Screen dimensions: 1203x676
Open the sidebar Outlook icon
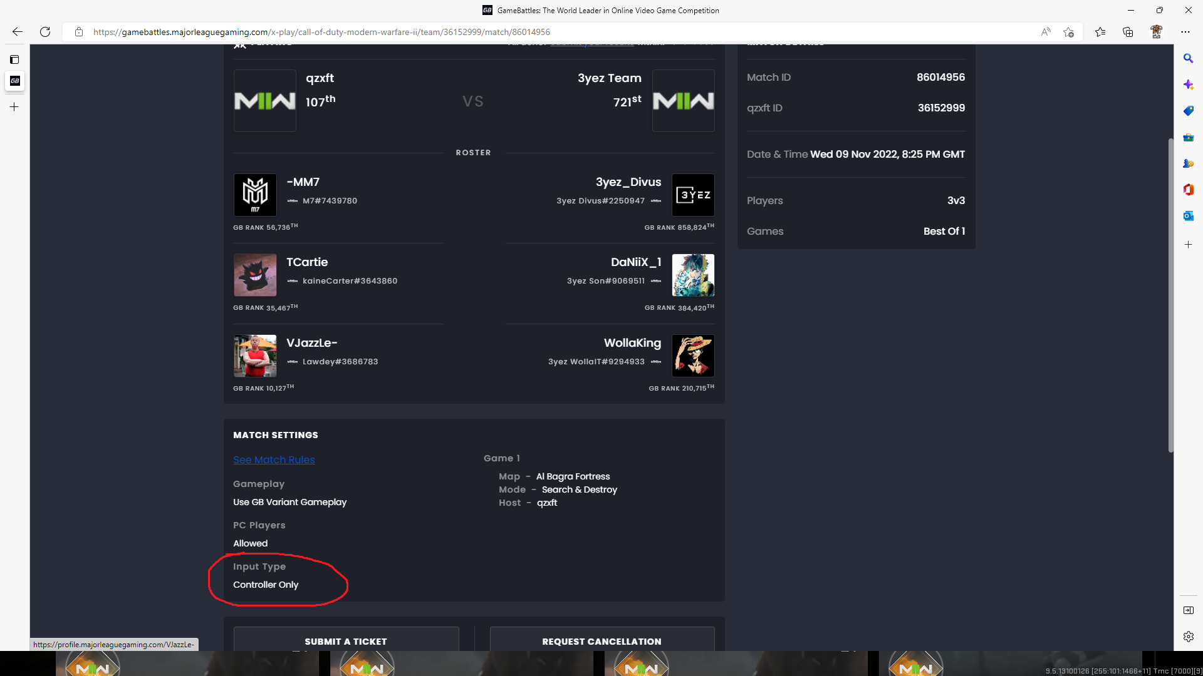tap(1188, 216)
